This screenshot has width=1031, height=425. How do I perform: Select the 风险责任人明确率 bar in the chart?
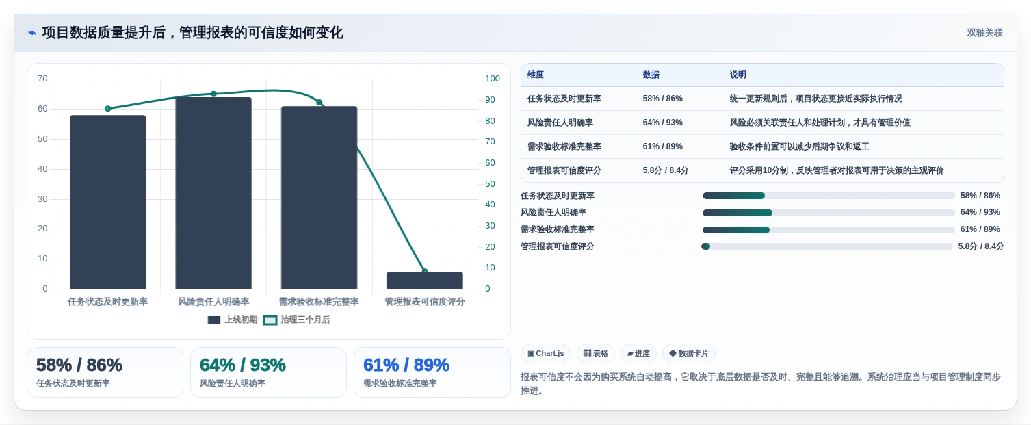tap(213, 193)
